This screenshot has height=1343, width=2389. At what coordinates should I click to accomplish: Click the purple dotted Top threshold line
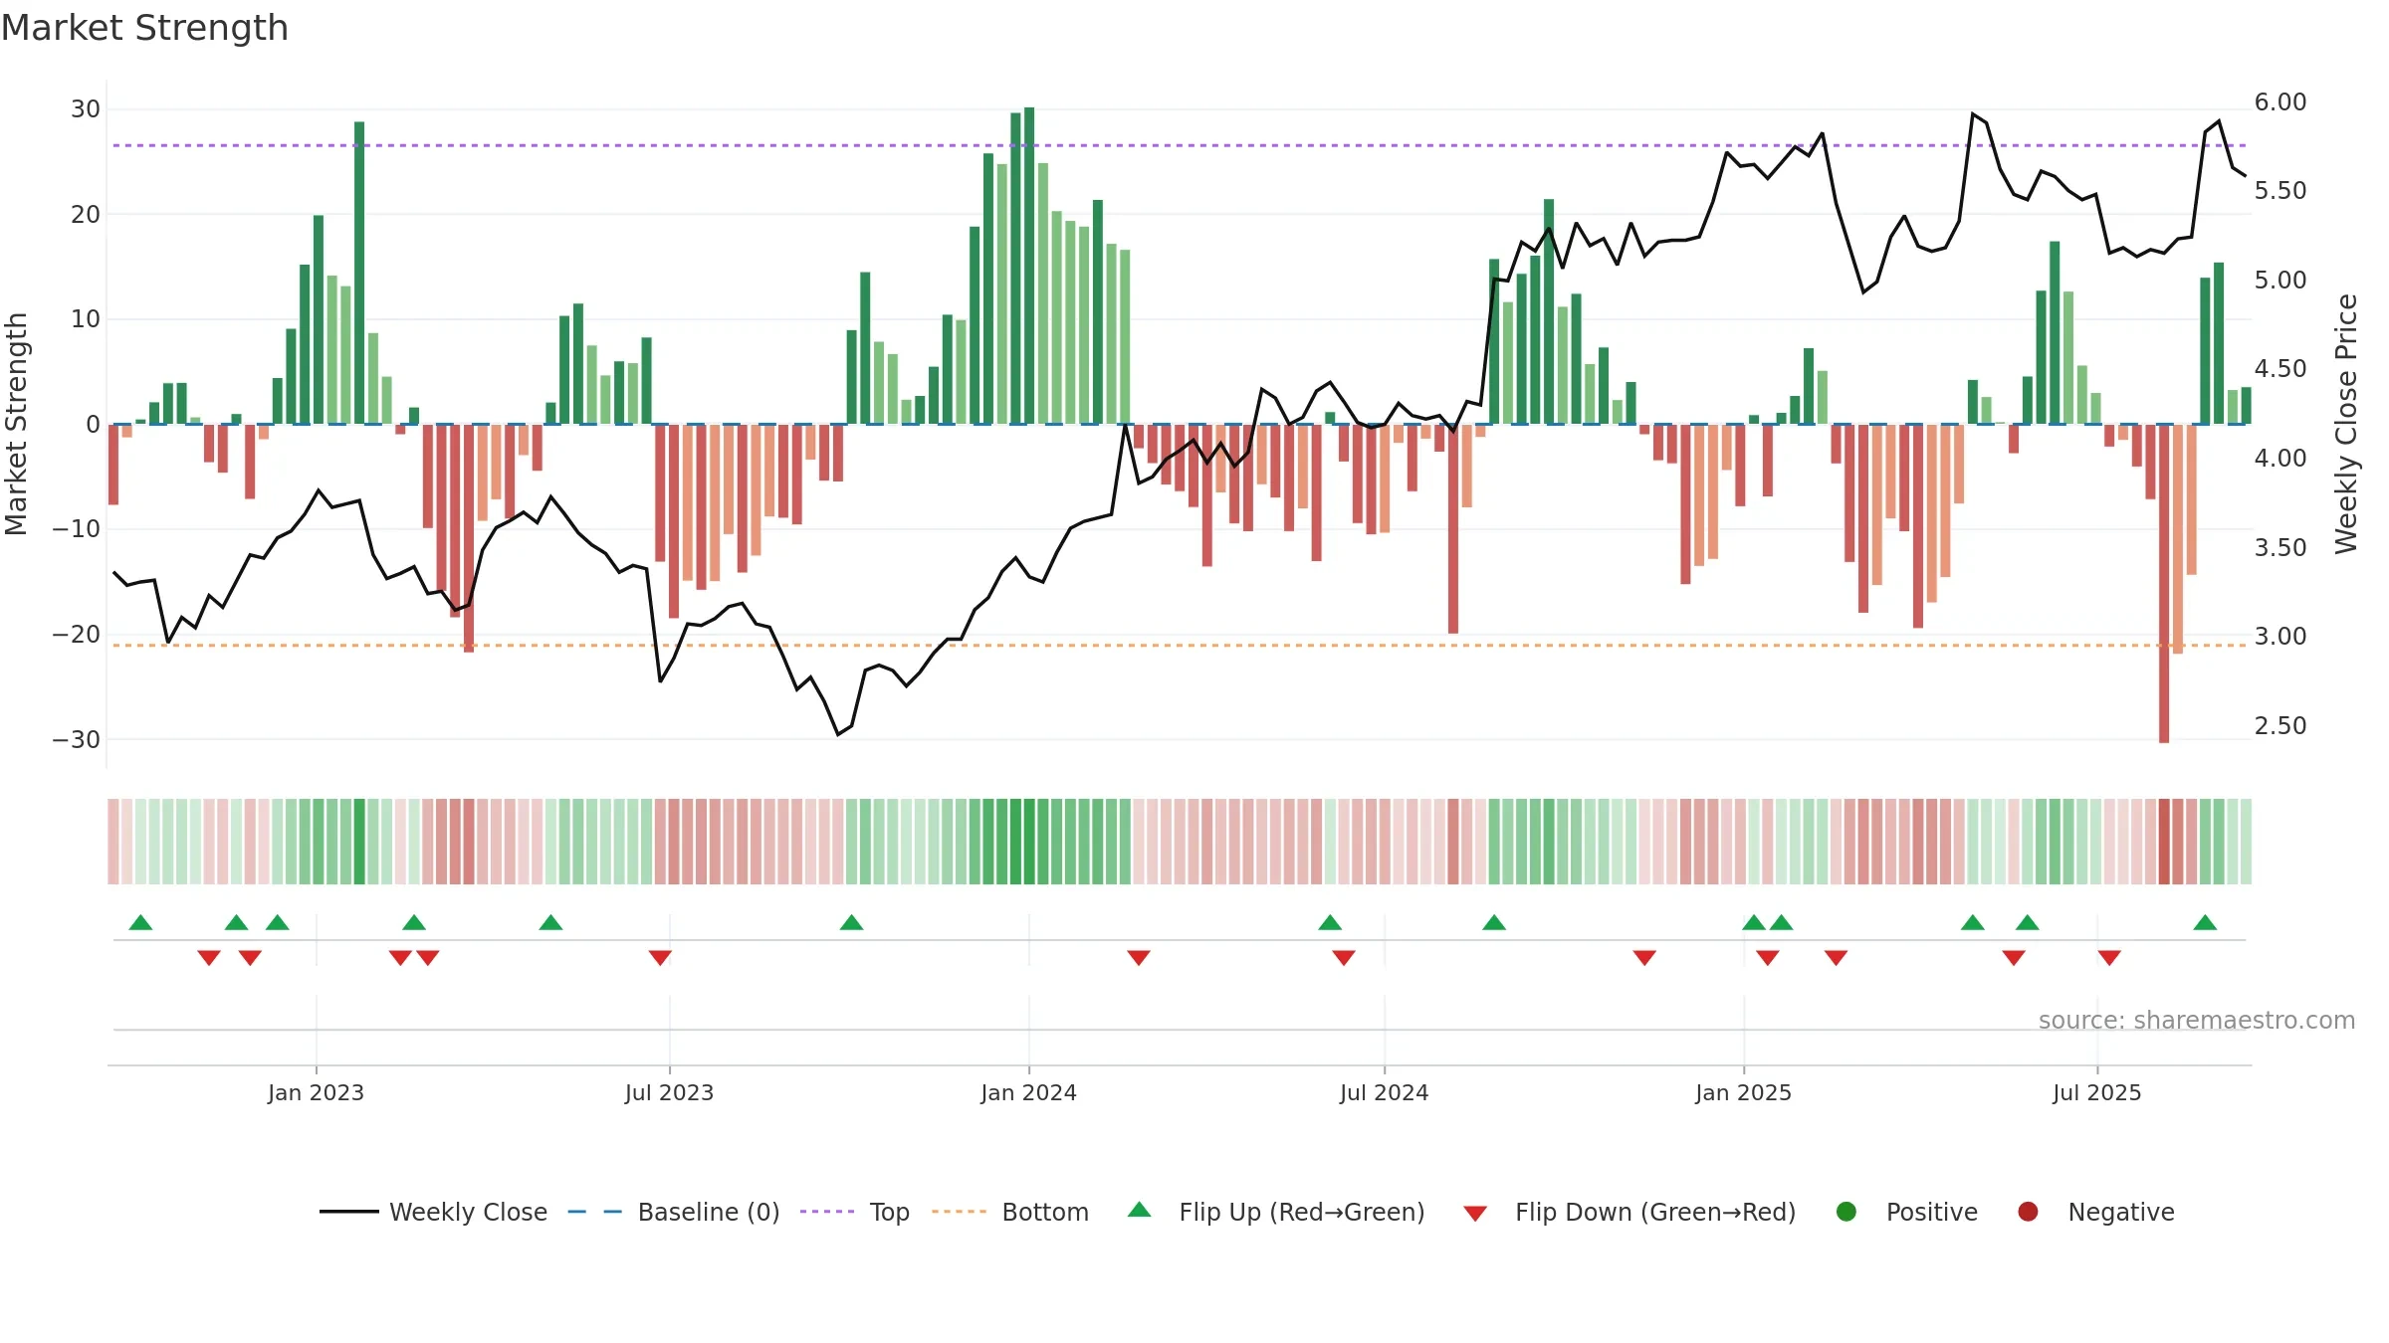click(1180, 145)
